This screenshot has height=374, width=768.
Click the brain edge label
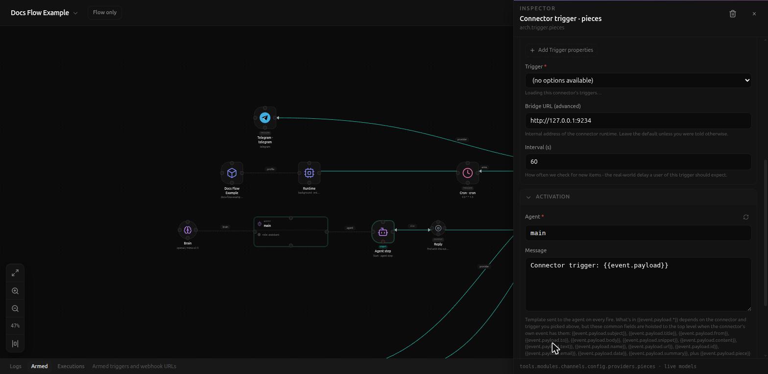[225, 227]
